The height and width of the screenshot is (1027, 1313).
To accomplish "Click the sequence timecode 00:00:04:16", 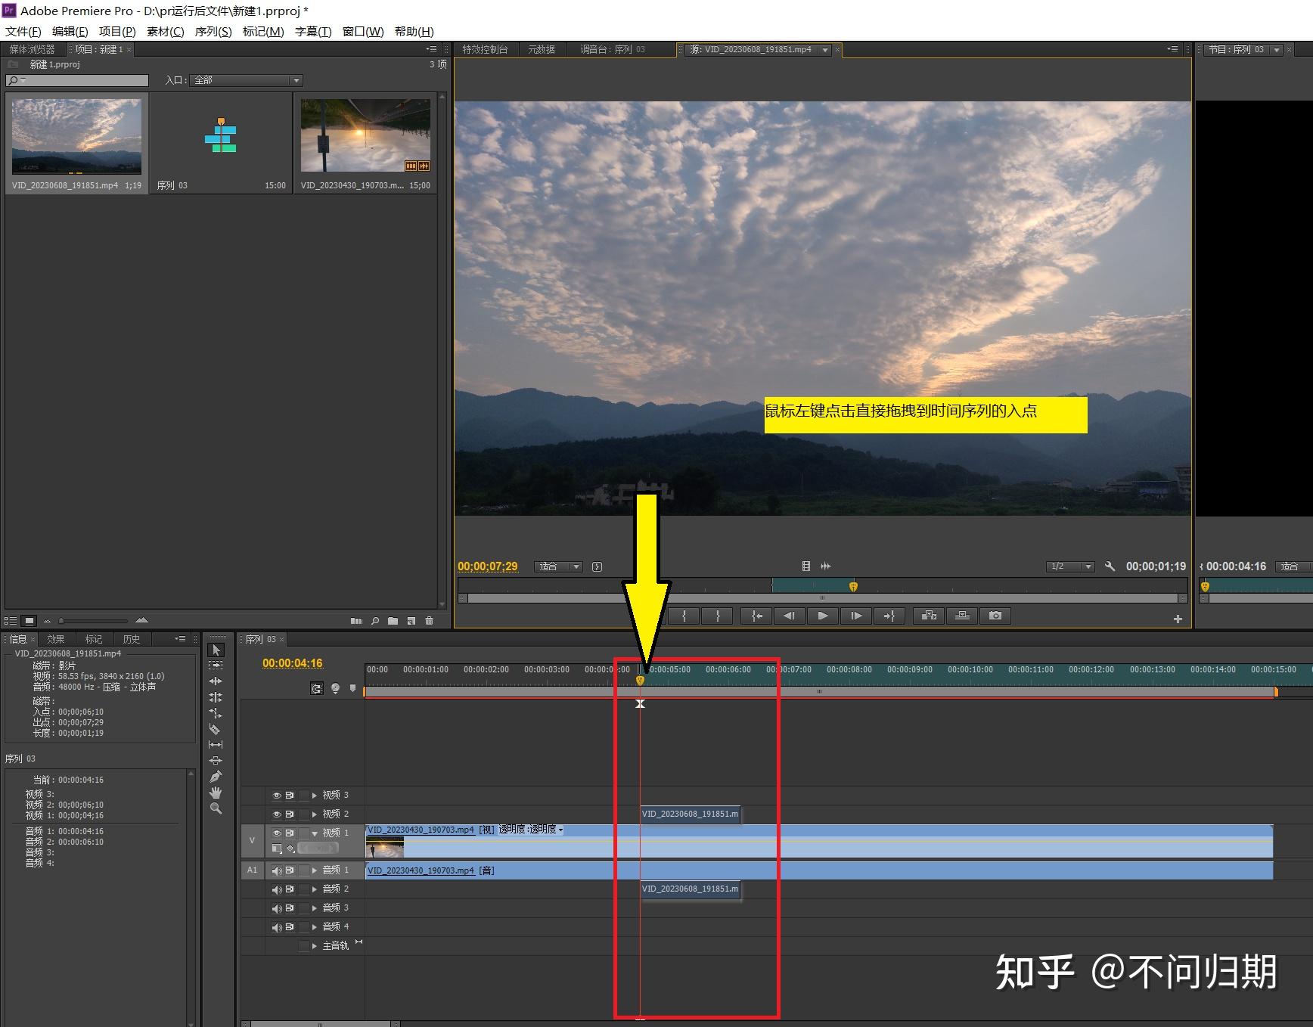I will click(x=293, y=663).
